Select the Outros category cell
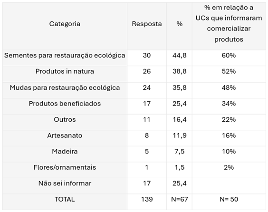Screen dimensions: 268x212 [65, 122]
